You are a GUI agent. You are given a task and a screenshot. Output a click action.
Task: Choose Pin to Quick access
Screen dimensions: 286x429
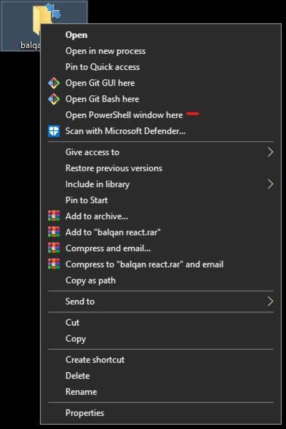[x=161, y=67]
